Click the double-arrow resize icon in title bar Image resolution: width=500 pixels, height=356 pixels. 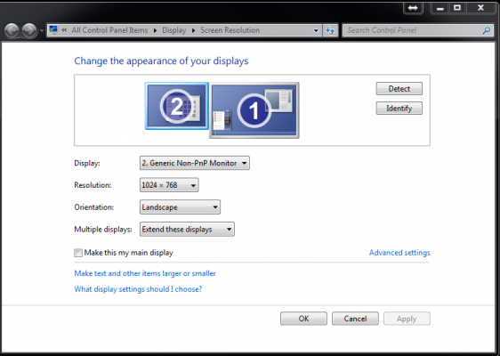pyautogui.click(x=413, y=8)
